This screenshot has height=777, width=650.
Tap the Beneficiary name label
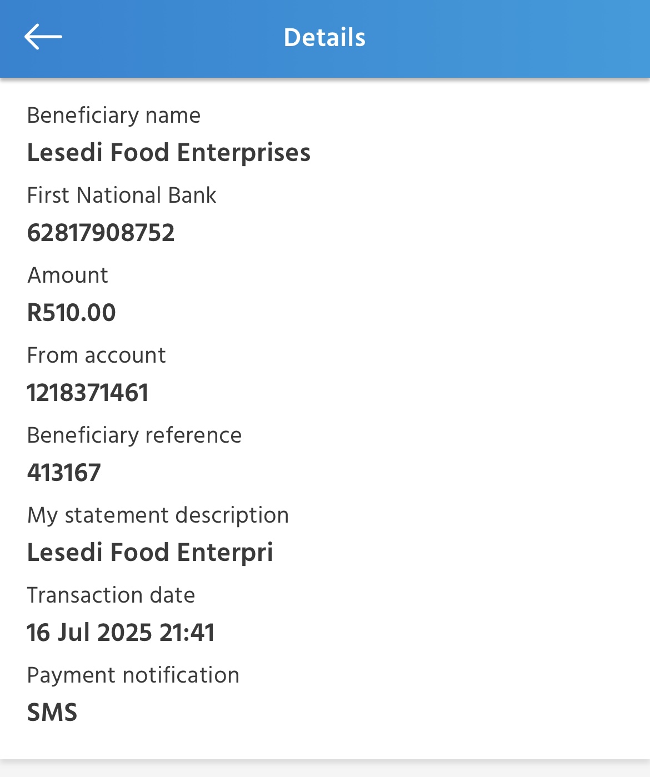[x=114, y=116]
